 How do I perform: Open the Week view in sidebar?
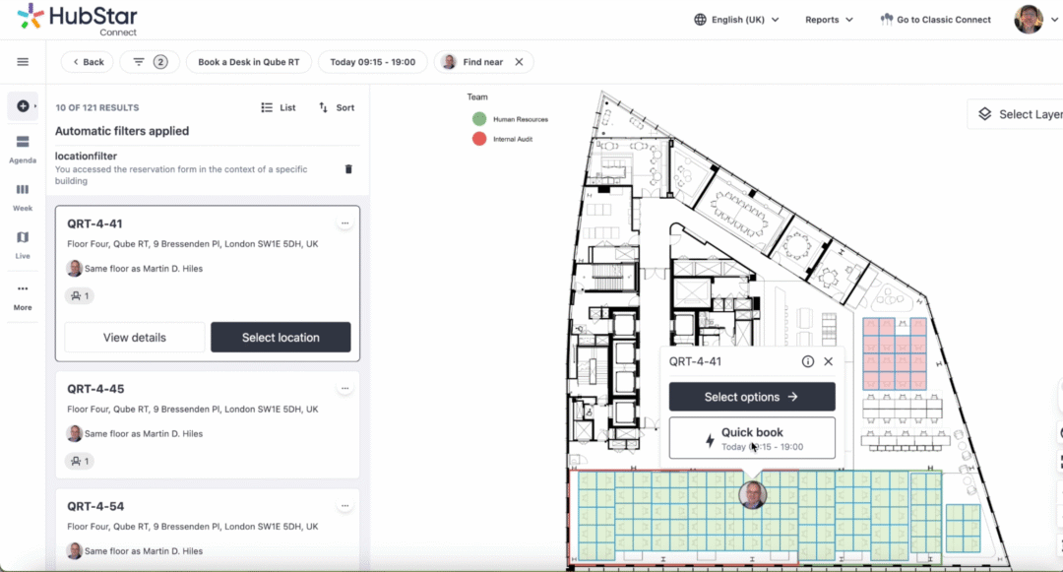pyautogui.click(x=23, y=196)
